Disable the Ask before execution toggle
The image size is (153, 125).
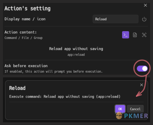tap(142, 69)
